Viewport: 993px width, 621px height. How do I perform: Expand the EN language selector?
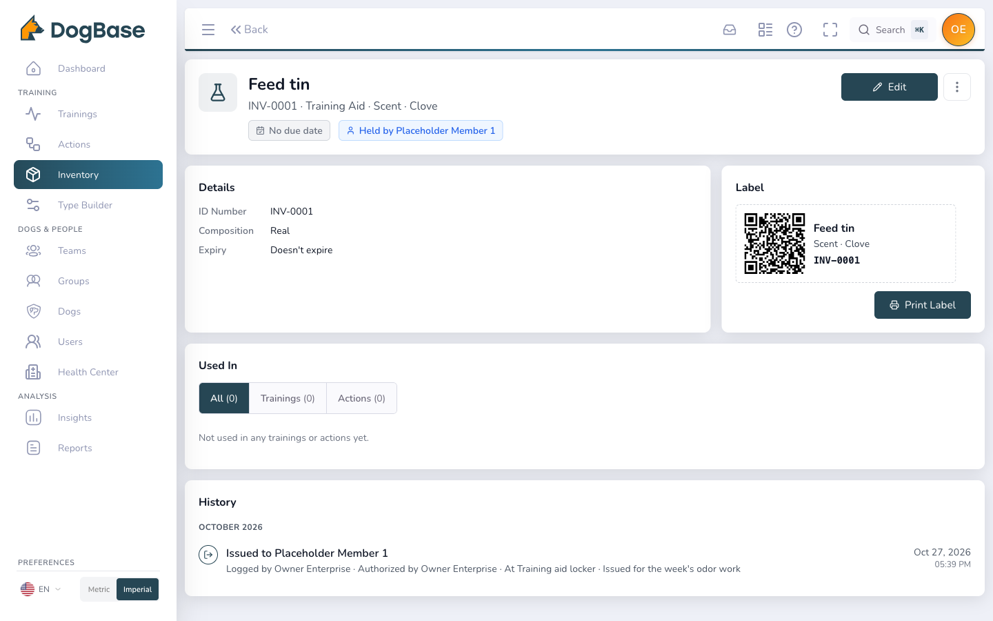(41, 589)
